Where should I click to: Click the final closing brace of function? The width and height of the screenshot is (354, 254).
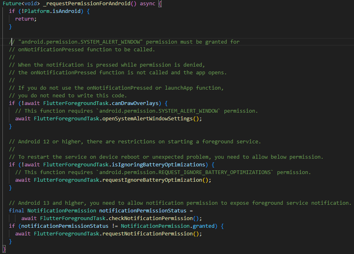click(4, 249)
